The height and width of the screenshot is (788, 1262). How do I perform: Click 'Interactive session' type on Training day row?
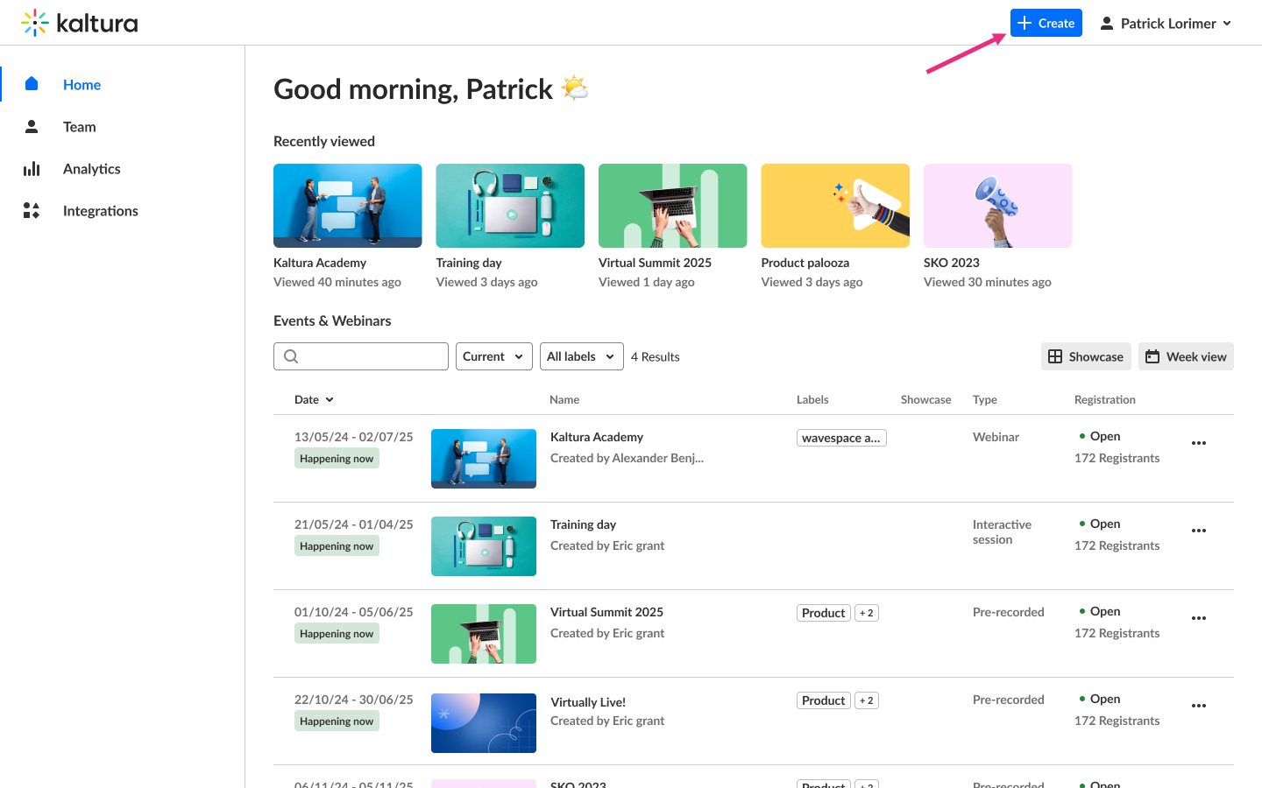(x=1002, y=531)
